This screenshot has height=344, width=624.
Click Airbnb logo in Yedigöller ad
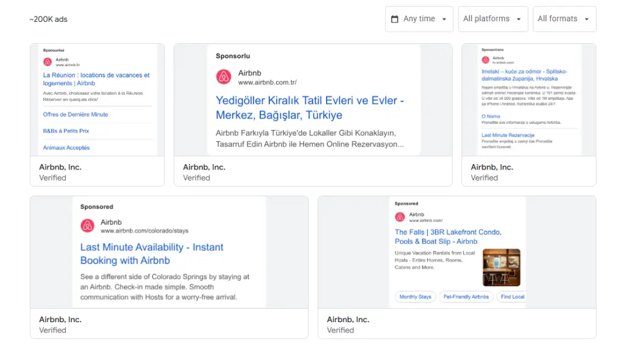(224, 77)
